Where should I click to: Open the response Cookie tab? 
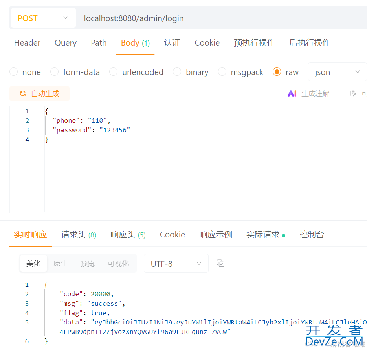pos(172,235)
